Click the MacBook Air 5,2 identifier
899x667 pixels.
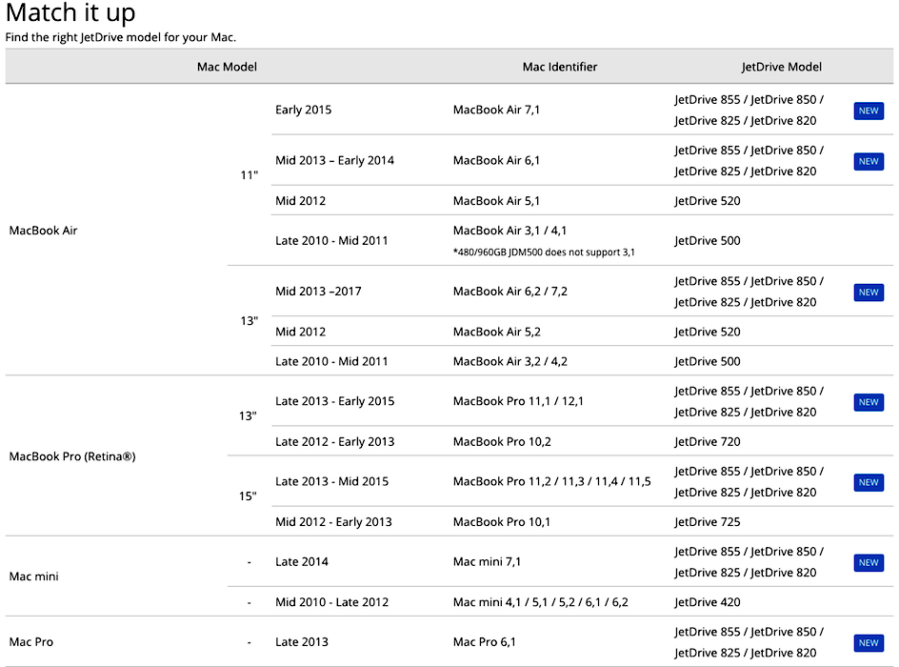(496, 332)
